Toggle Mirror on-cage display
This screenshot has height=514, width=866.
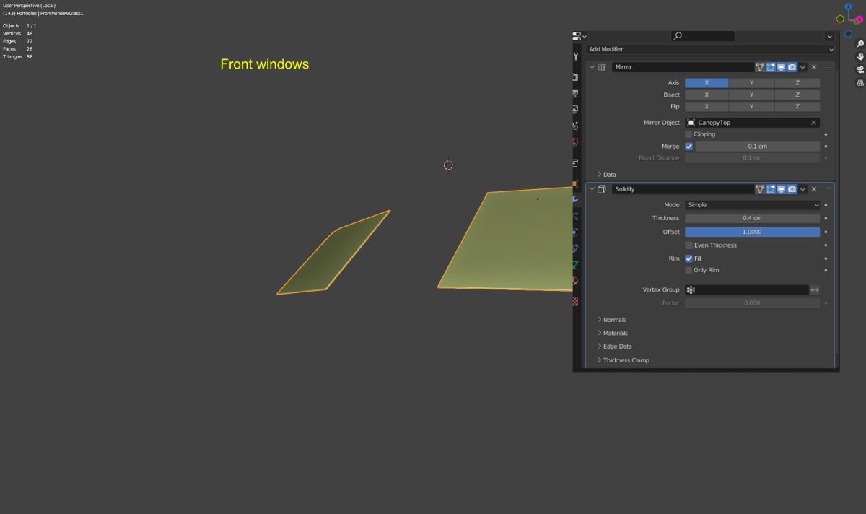760,67
